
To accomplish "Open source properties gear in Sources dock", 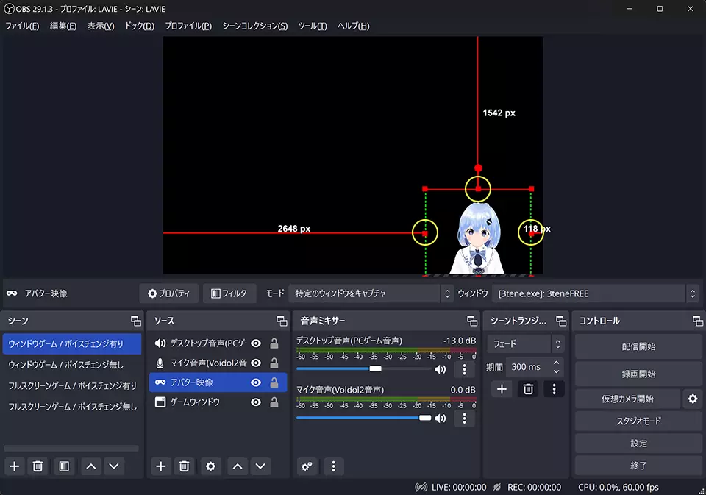I will [210, 466].
